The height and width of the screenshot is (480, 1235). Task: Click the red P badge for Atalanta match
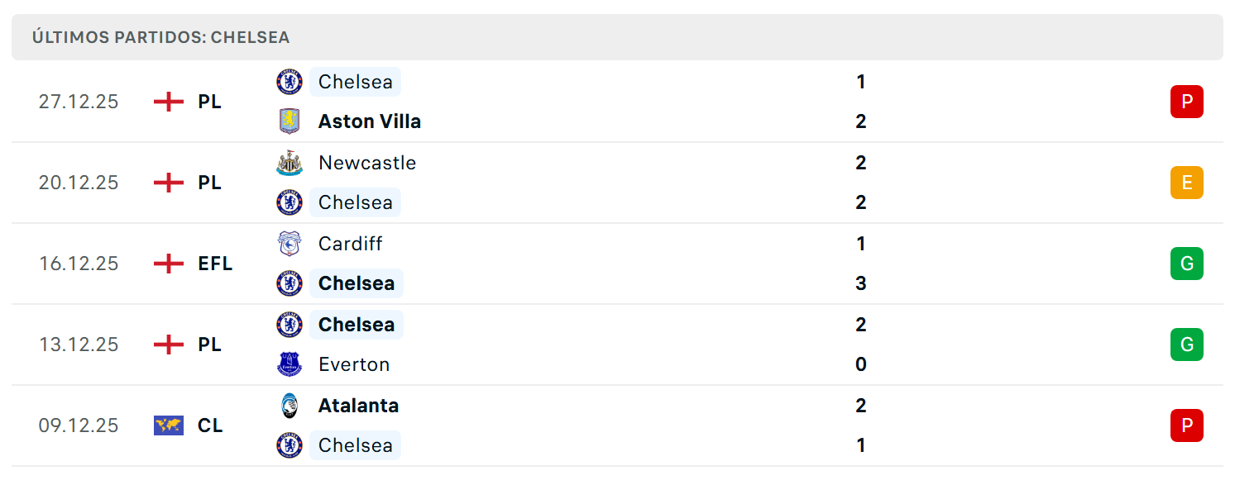click(x=1187, y=425)
